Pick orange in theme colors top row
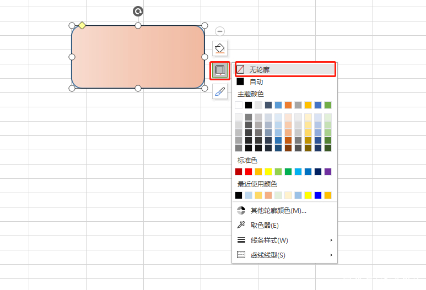The height and width of the screenshot is (290, 426). pyautogui.click(x=288, y=105)
